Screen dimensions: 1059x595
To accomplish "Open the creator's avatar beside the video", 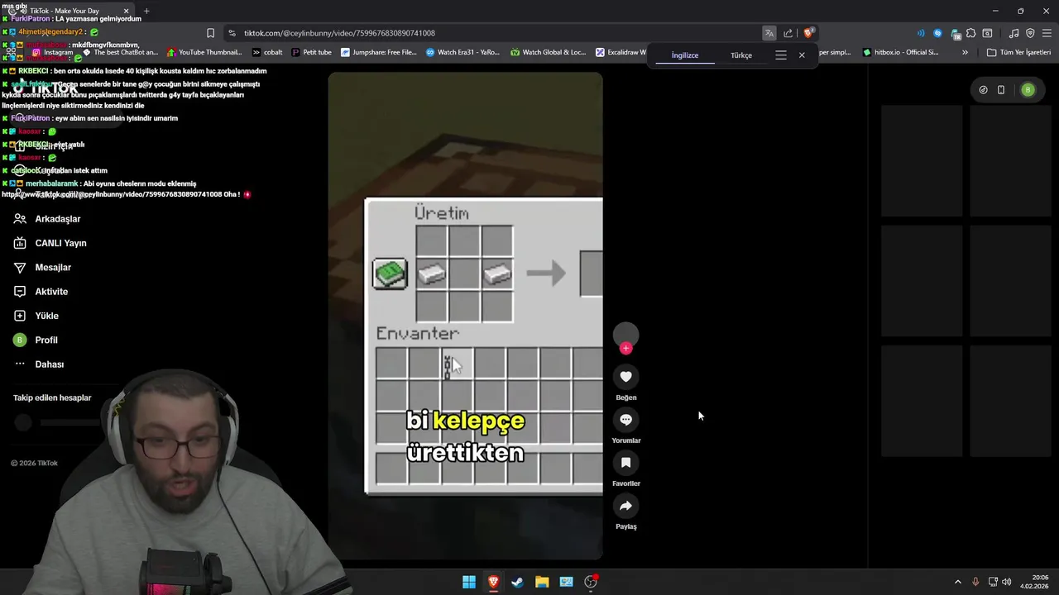I will (625, 334).
